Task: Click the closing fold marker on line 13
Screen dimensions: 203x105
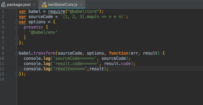Action: click(17, 74)
